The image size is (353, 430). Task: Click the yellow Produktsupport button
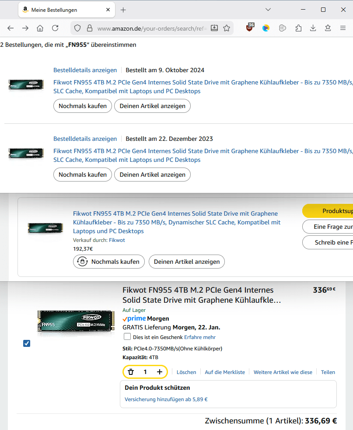[x=328, y=211]
